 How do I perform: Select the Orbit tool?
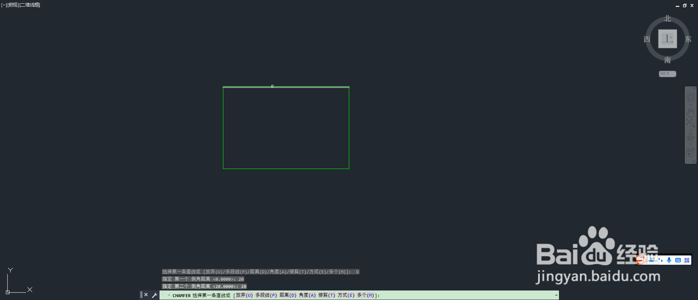click(x=690, y=137)
